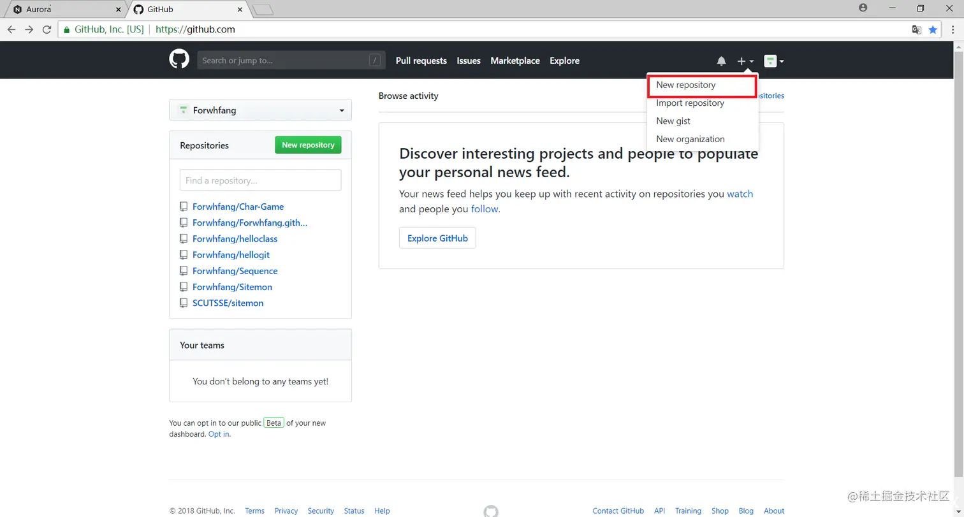The width and height of the screenshot is (964, 517).
Task: Open the Status footer link
Action: (354, 511)
